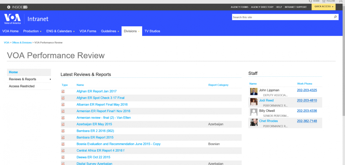Open Afghan ER Report Jan 2017 document
This screenshot has height=165, width=345.
(96, 91)
